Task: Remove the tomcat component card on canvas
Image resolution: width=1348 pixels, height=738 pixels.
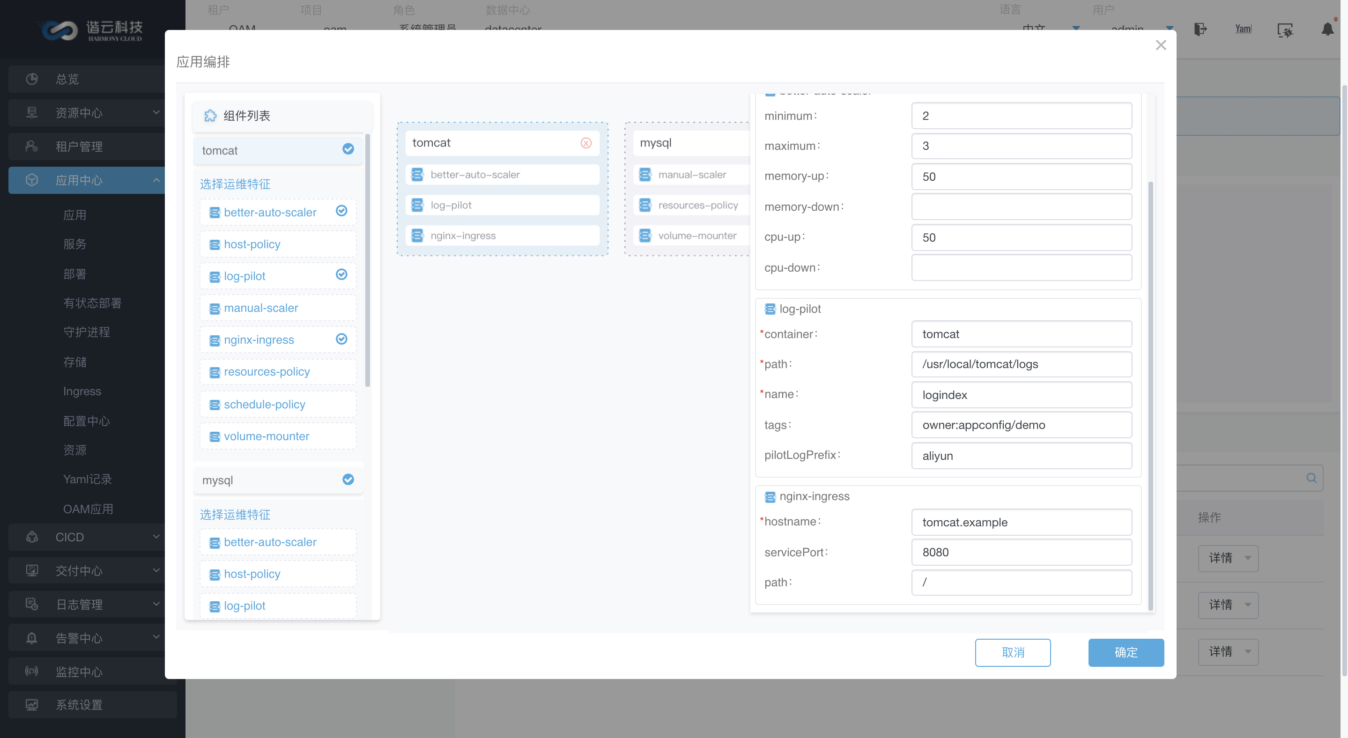Action: 585,143
